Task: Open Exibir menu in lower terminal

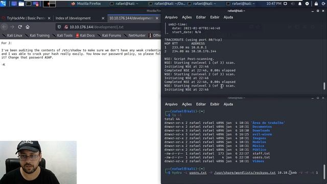Action: coord(215,104)
